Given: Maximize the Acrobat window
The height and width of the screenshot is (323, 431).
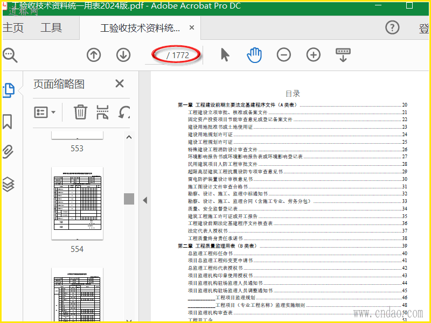Looking at the screenshot, I should (x=409, y=5).
